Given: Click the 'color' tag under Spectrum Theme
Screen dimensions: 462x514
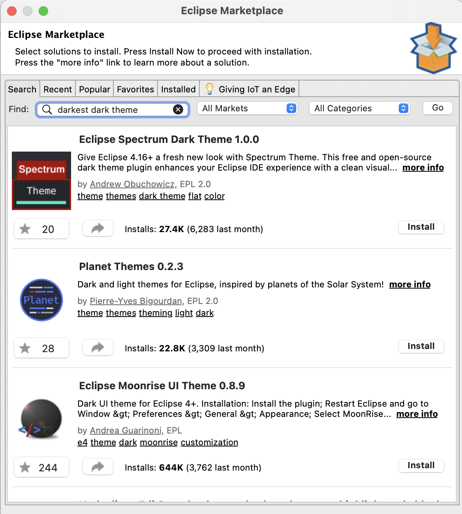Looking at the screenshot, I should pos(214,196).
